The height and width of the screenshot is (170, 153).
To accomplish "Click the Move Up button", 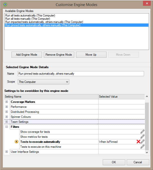I will (91, 55).
